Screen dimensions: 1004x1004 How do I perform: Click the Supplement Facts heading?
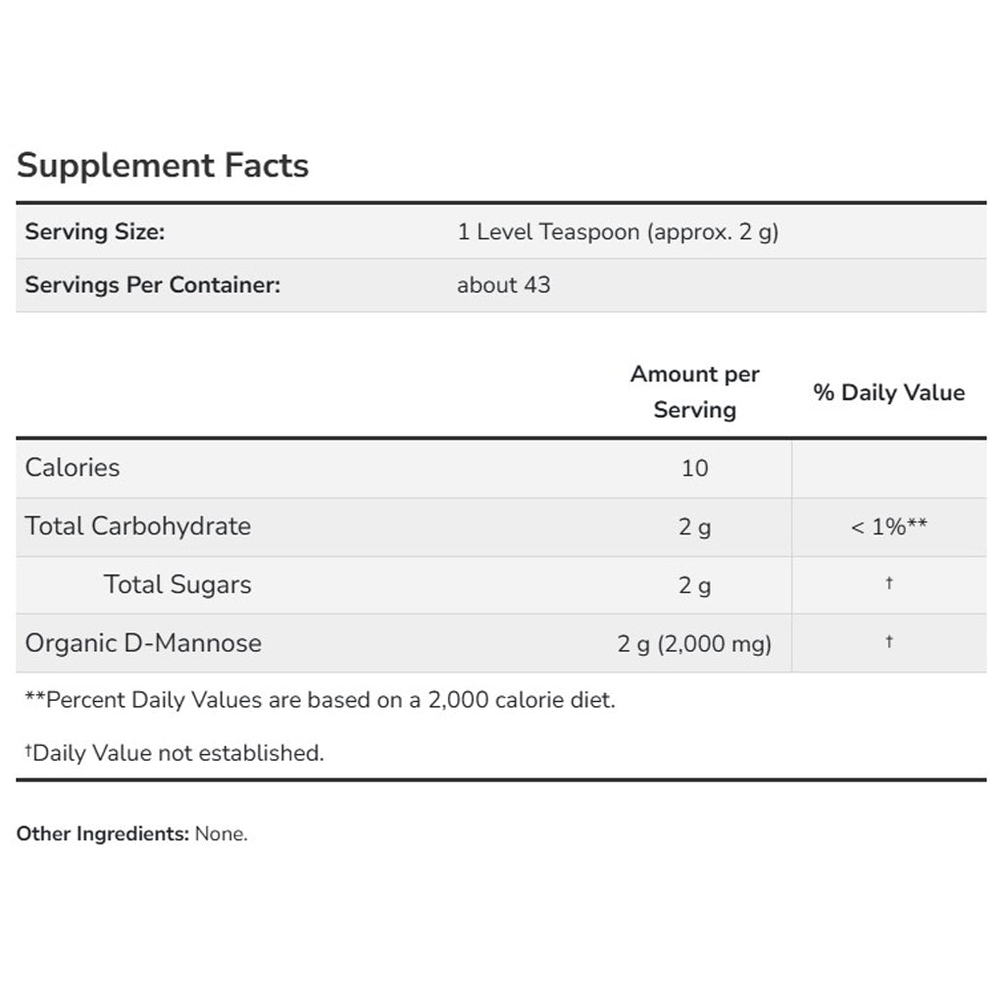(163, 166)
